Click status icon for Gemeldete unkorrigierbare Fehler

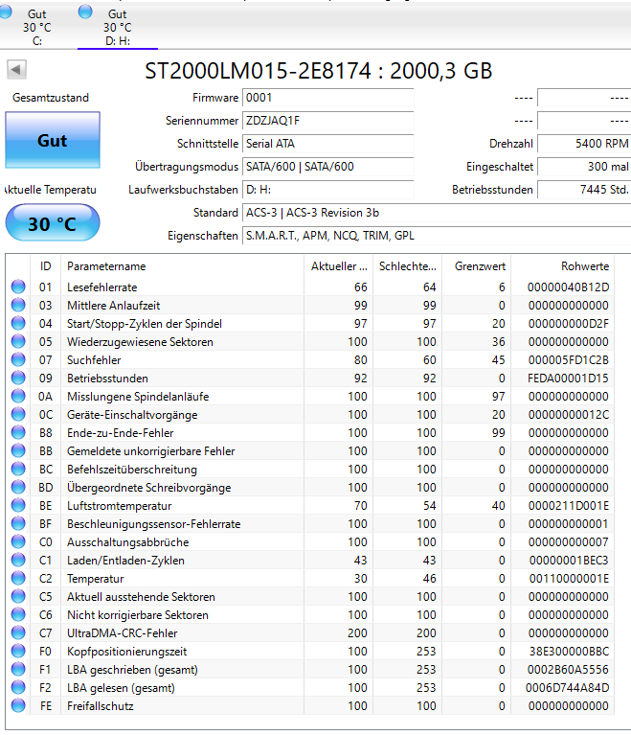pyautogui.click(x=18, y=450)
